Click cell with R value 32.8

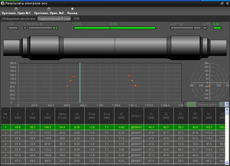pos(33,144)
